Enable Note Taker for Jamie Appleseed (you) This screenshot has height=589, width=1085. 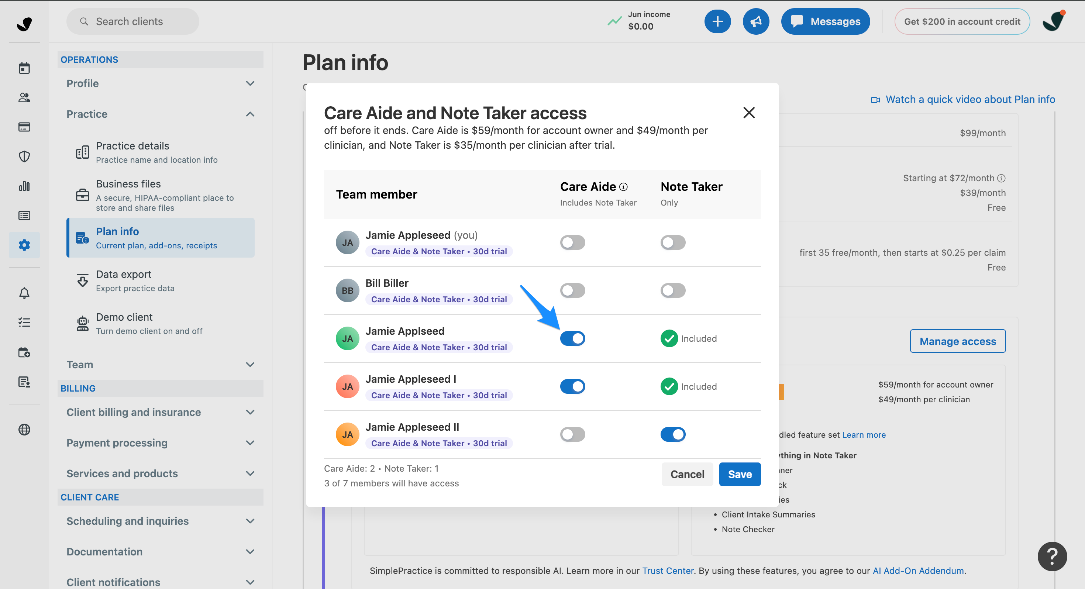[673, 242]
